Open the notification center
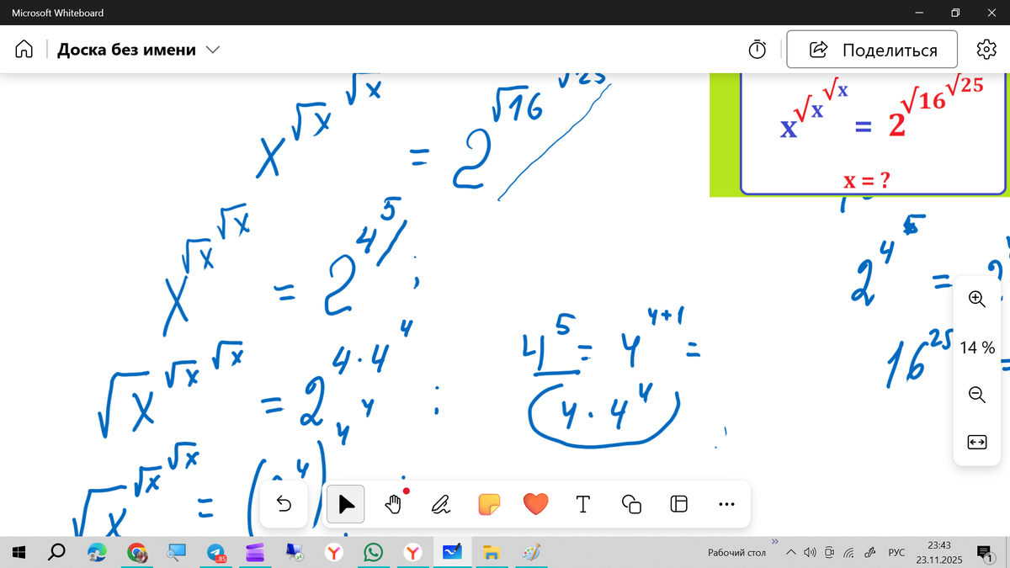The image size is (1010, 568). pos(985,552)
